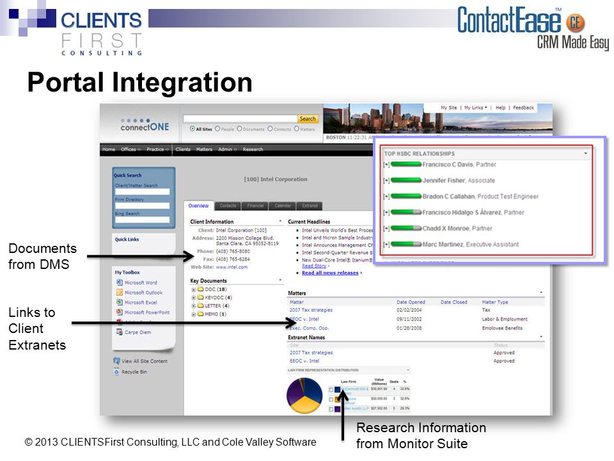Click the Help link
The width and height of the screenshot is (614, 461).
[500, 108]
